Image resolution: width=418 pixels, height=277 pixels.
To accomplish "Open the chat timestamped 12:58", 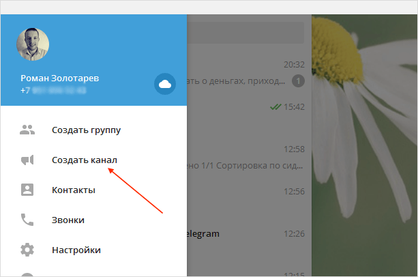I will tap(250, 158).
